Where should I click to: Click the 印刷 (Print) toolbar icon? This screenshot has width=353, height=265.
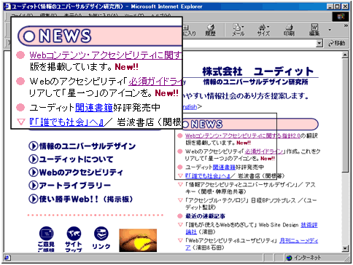289,30
